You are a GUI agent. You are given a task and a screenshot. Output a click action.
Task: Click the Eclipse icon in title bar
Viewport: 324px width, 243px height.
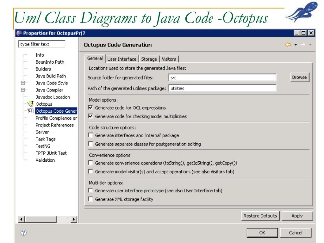(19, 33)
